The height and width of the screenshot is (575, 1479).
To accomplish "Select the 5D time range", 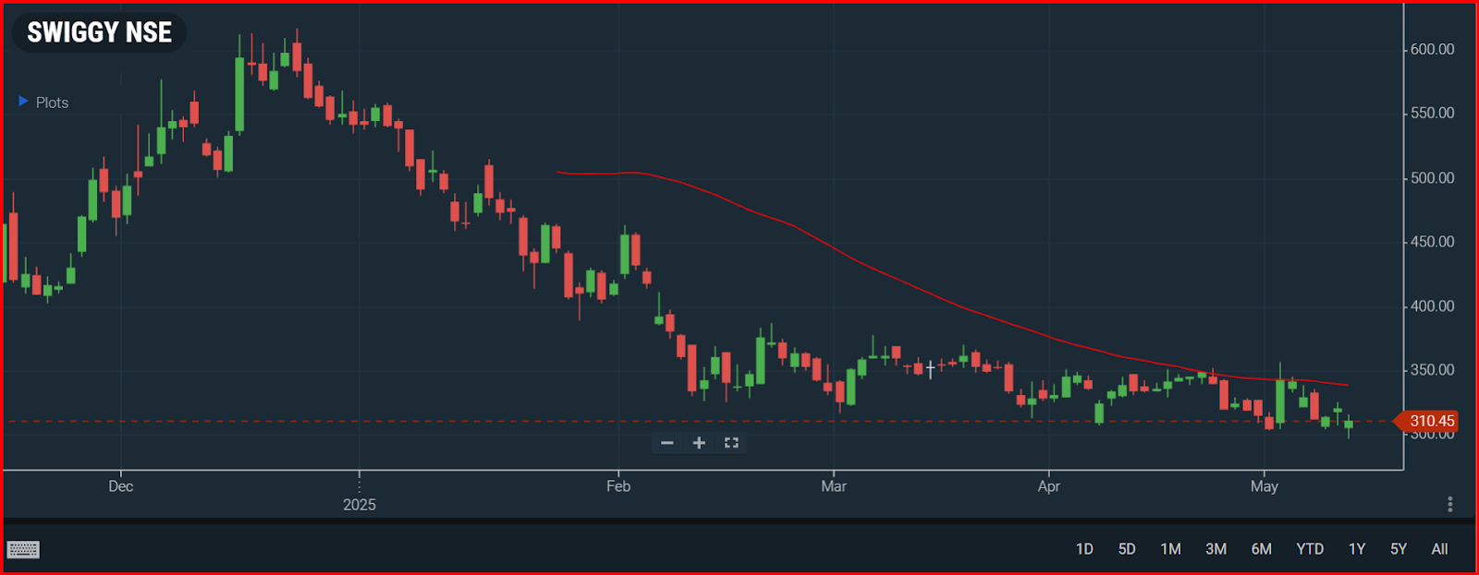I will [1127, 549].
